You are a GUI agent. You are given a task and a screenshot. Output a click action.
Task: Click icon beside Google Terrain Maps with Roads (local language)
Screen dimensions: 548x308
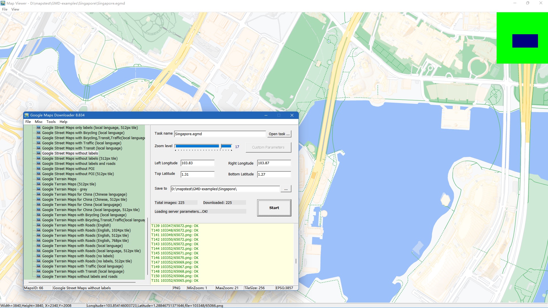tap(39, 246)
